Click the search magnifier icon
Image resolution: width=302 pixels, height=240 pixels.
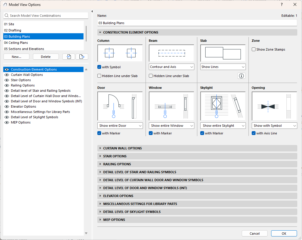pyautogui.click(x=7, y=15)
